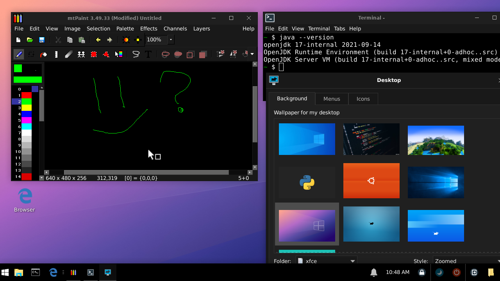The height and width of the screenshot is (281, 500).
Task: Switch to the Menus tab
Action: pyautogui.click(x=332, y=98)
